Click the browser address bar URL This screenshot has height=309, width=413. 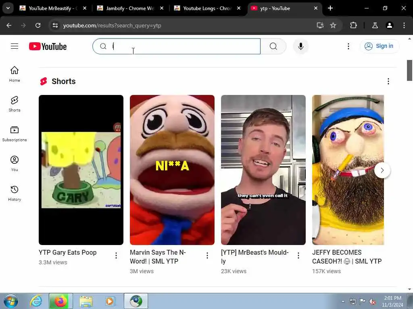pyautogui.click(x=112, y=25)
